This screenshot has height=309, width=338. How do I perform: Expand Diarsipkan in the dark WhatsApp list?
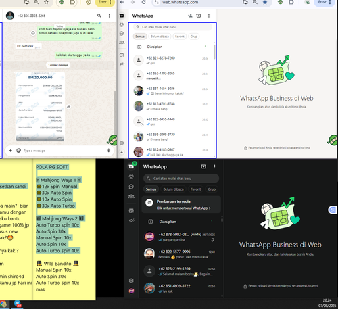point(181,222)
